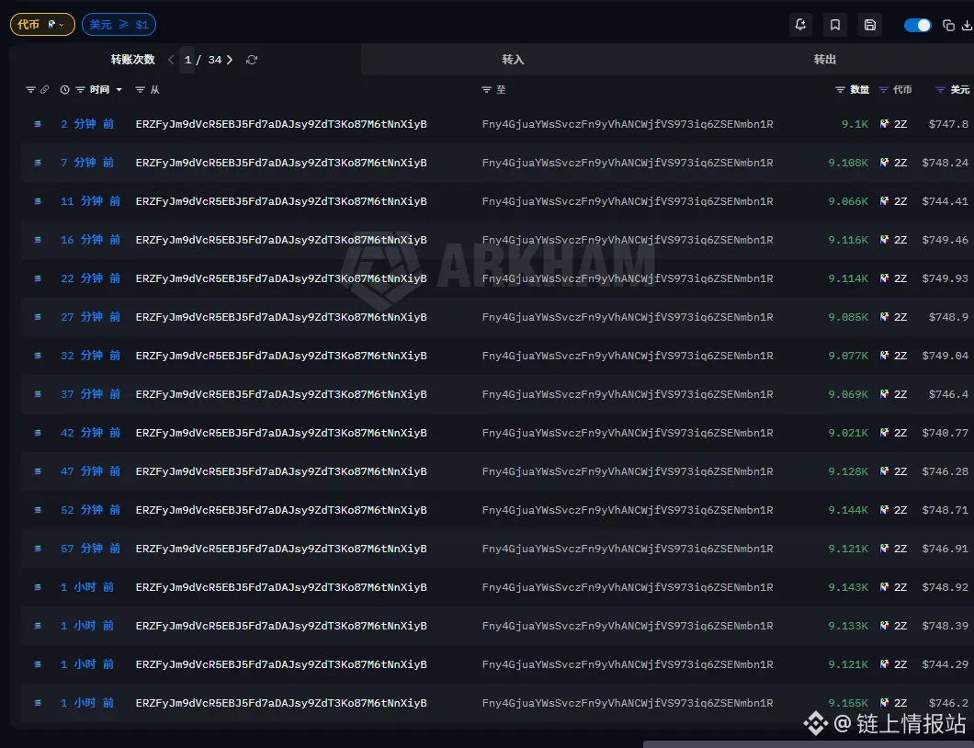The height and width of the screenshot is (748, 974).
Task: Go to the next transfers page
Action: point(230,60)
